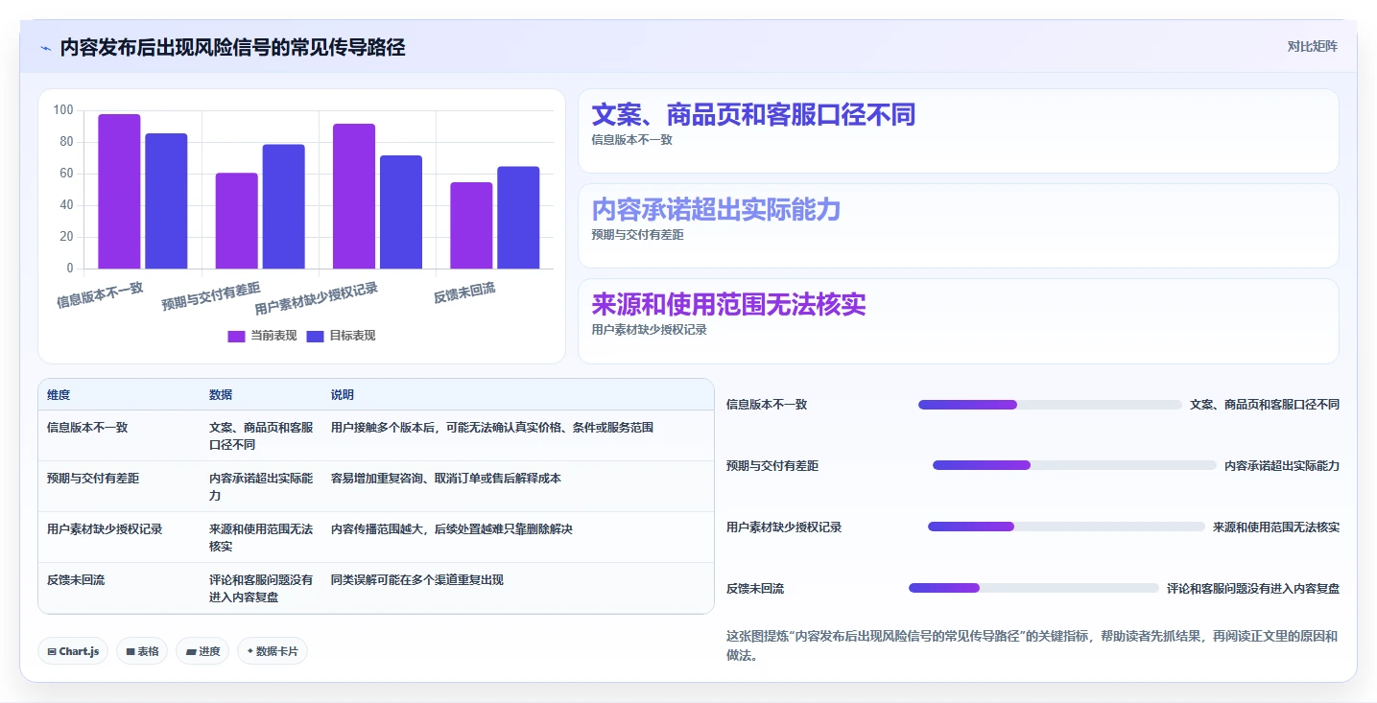The height and width of the screenshot is (703, 1377).
Task: Click the 数据 column header
Action: point(221,395)
